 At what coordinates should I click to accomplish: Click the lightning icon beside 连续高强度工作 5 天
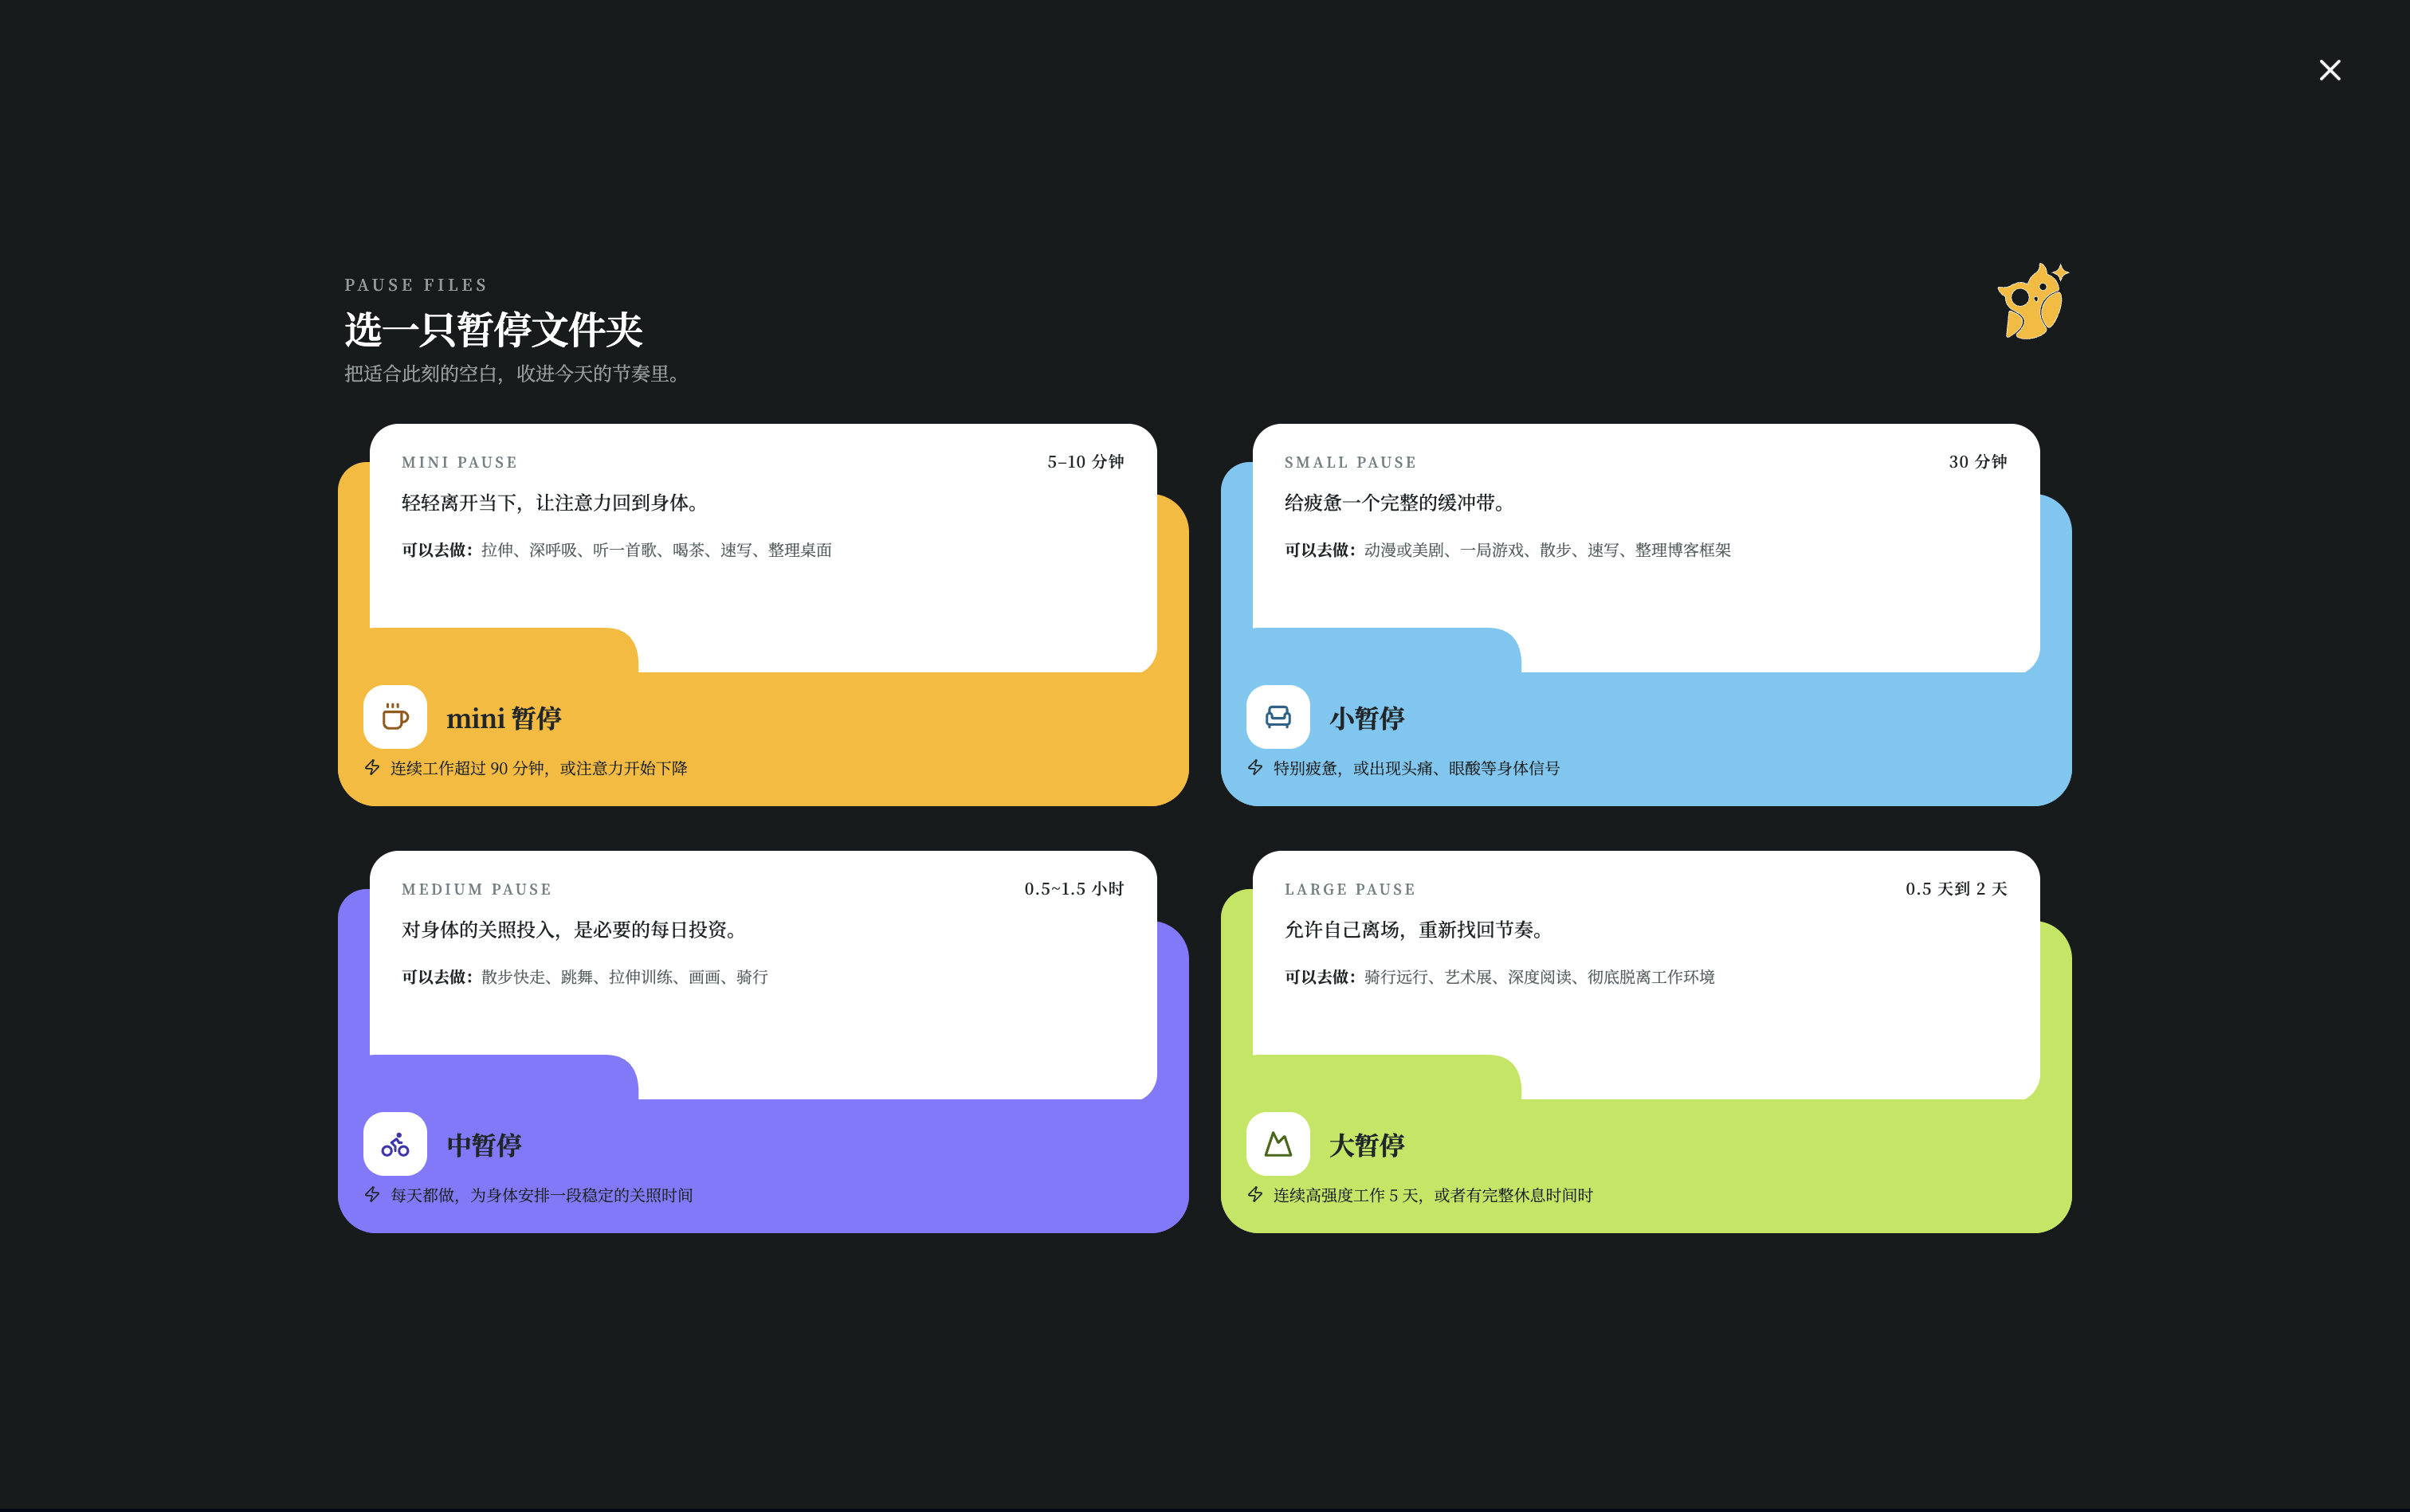(1254, 1194)
